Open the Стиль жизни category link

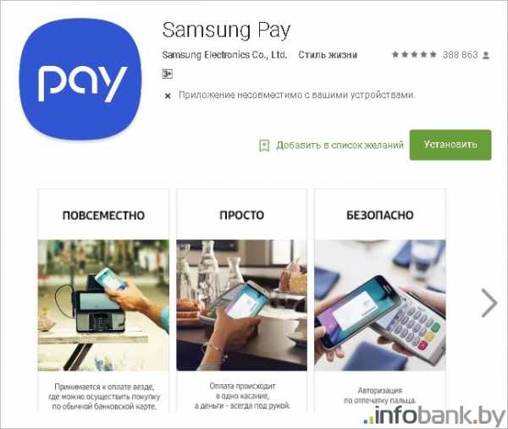[328, 55]
